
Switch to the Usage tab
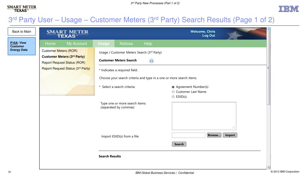pos(104,43)
